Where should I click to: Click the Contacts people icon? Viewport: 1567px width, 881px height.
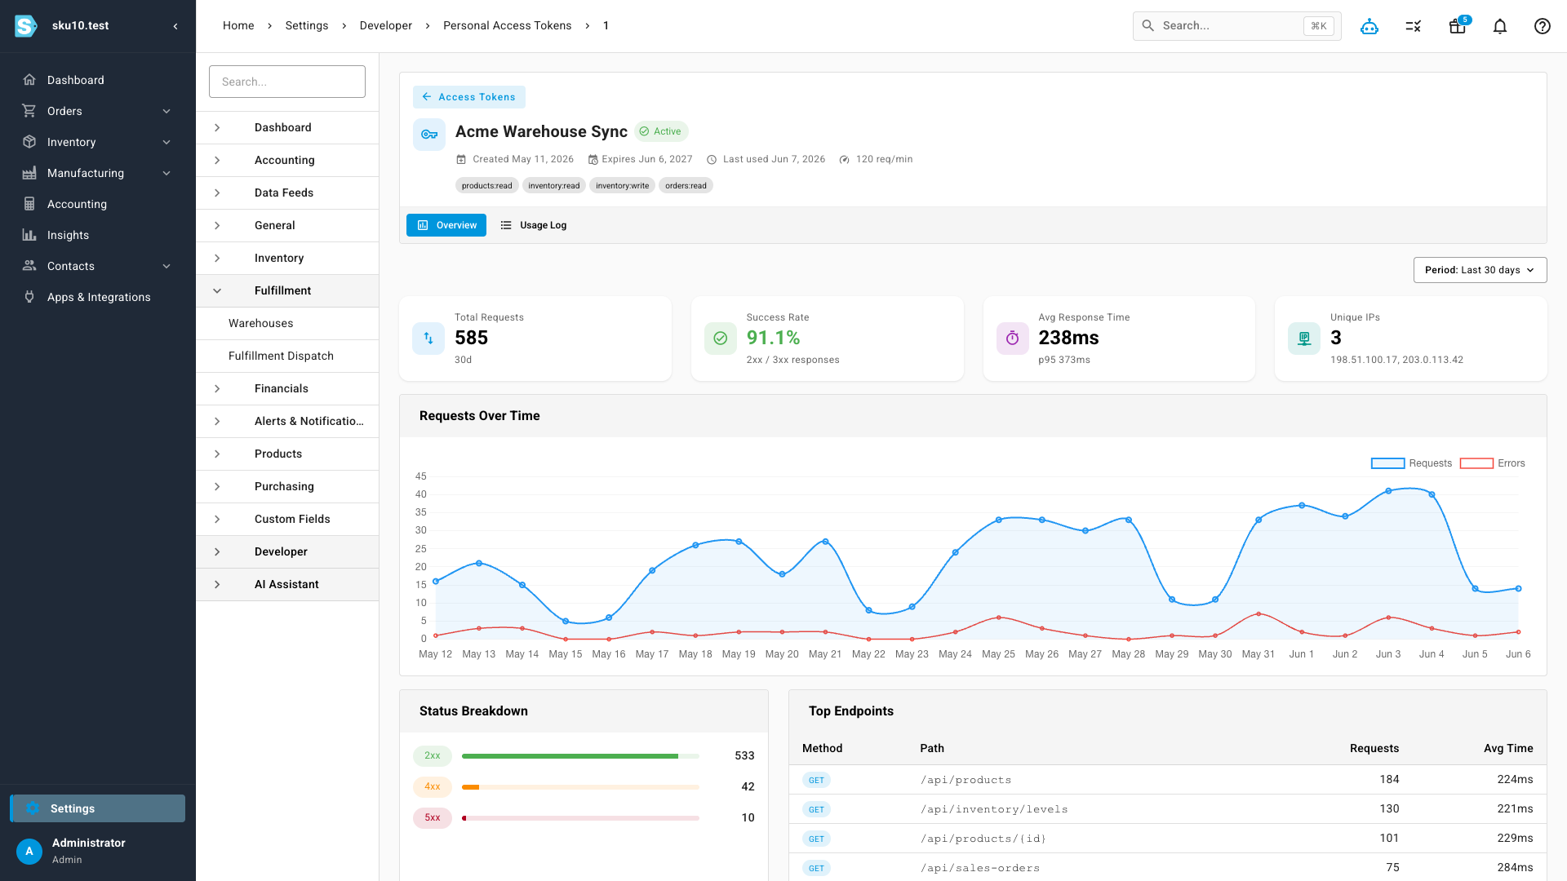pos(29,266)
